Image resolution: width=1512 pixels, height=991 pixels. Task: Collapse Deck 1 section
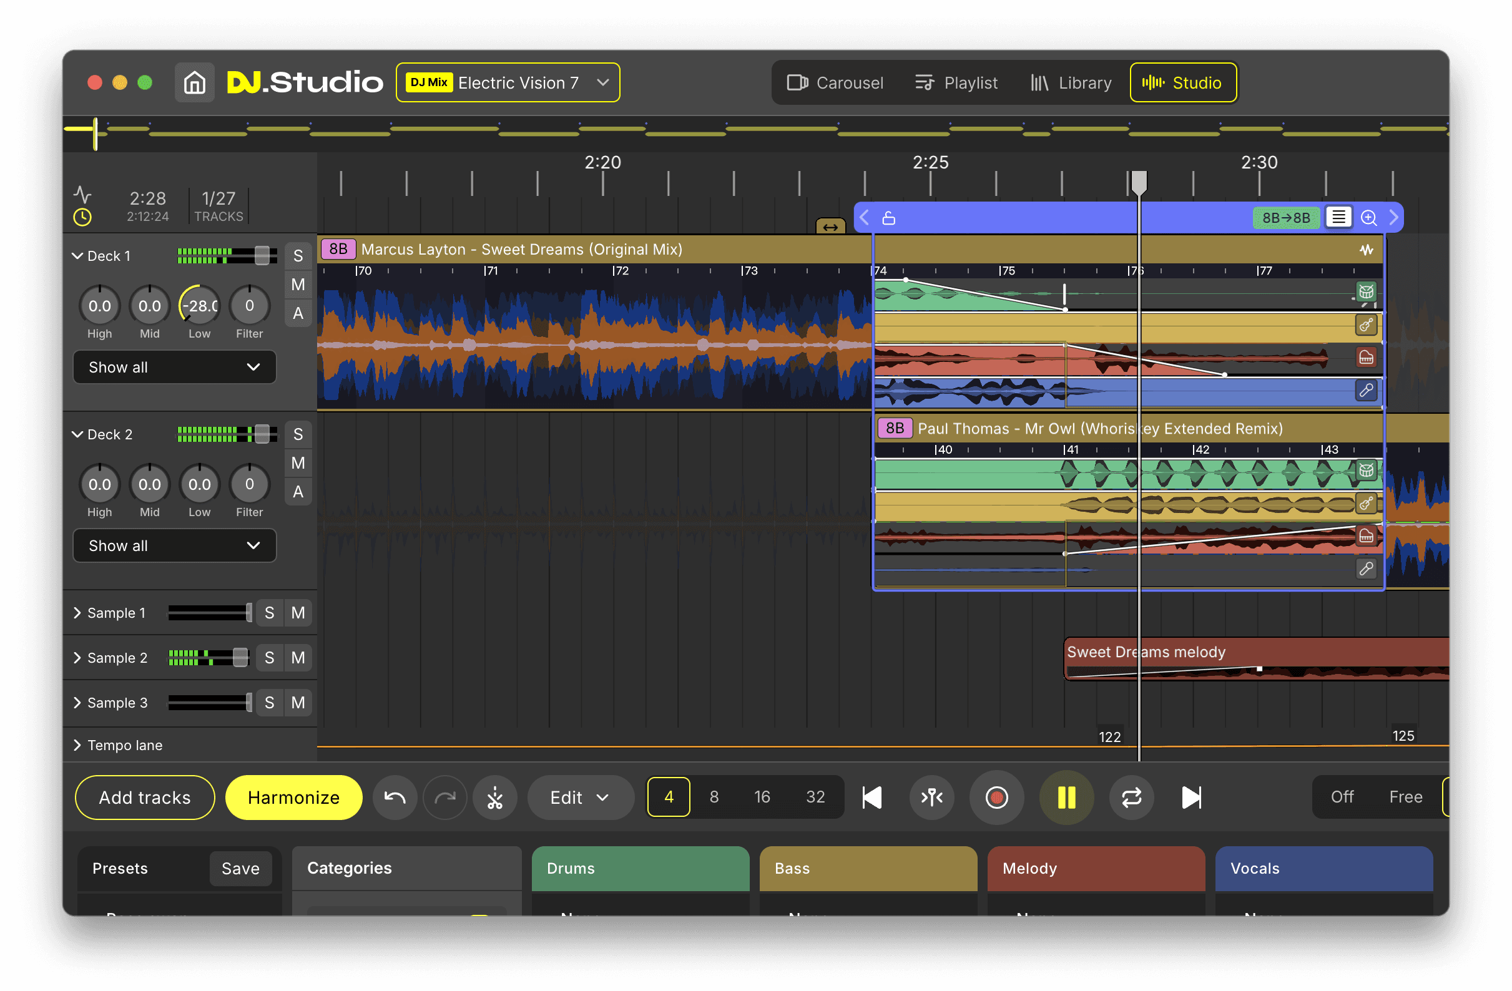[77, 256]
